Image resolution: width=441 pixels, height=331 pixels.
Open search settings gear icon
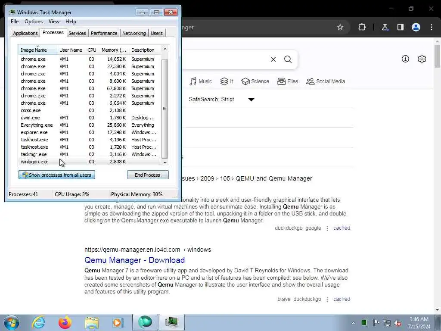pos(422,59)
